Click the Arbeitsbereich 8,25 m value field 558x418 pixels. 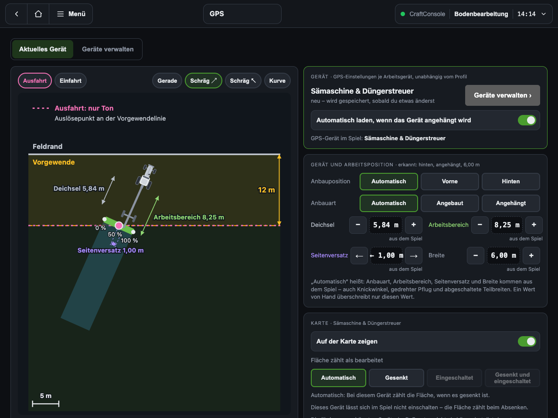tap(507, 225)
